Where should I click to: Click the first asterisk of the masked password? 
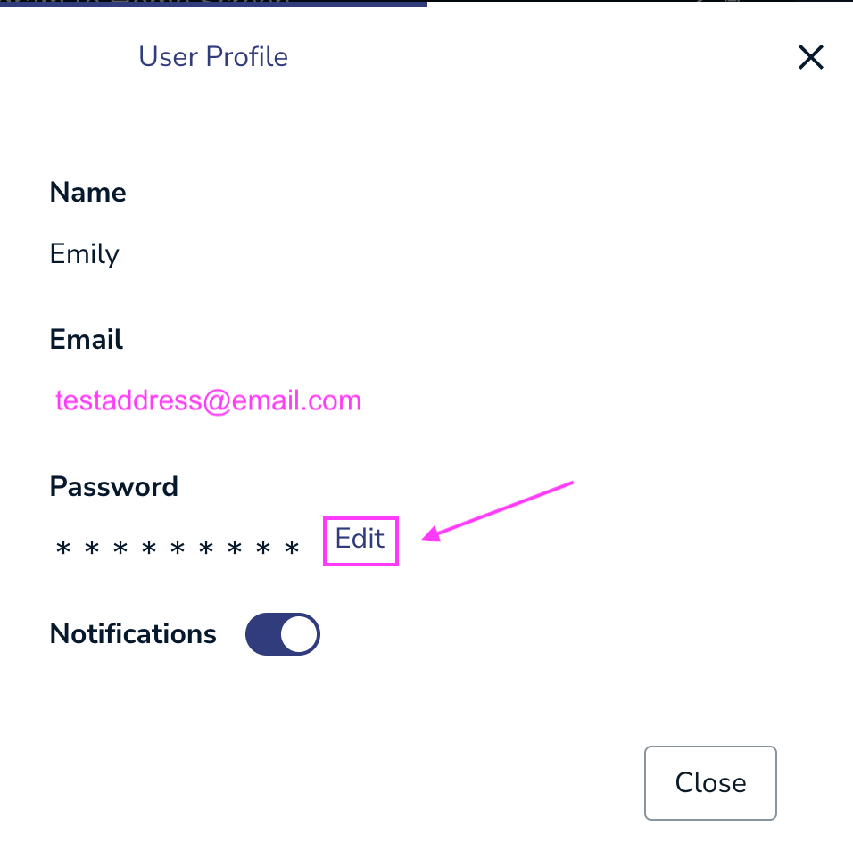[62, 549]
